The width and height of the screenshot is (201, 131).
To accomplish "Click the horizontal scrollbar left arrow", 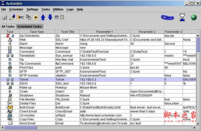I will 3,128.
